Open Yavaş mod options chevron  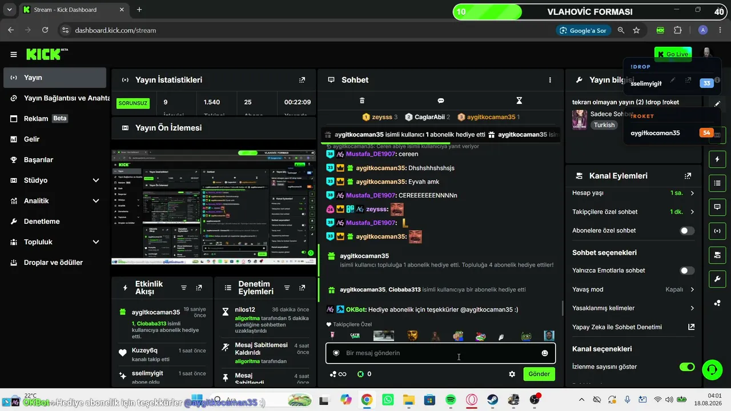(x=692, y=289)
